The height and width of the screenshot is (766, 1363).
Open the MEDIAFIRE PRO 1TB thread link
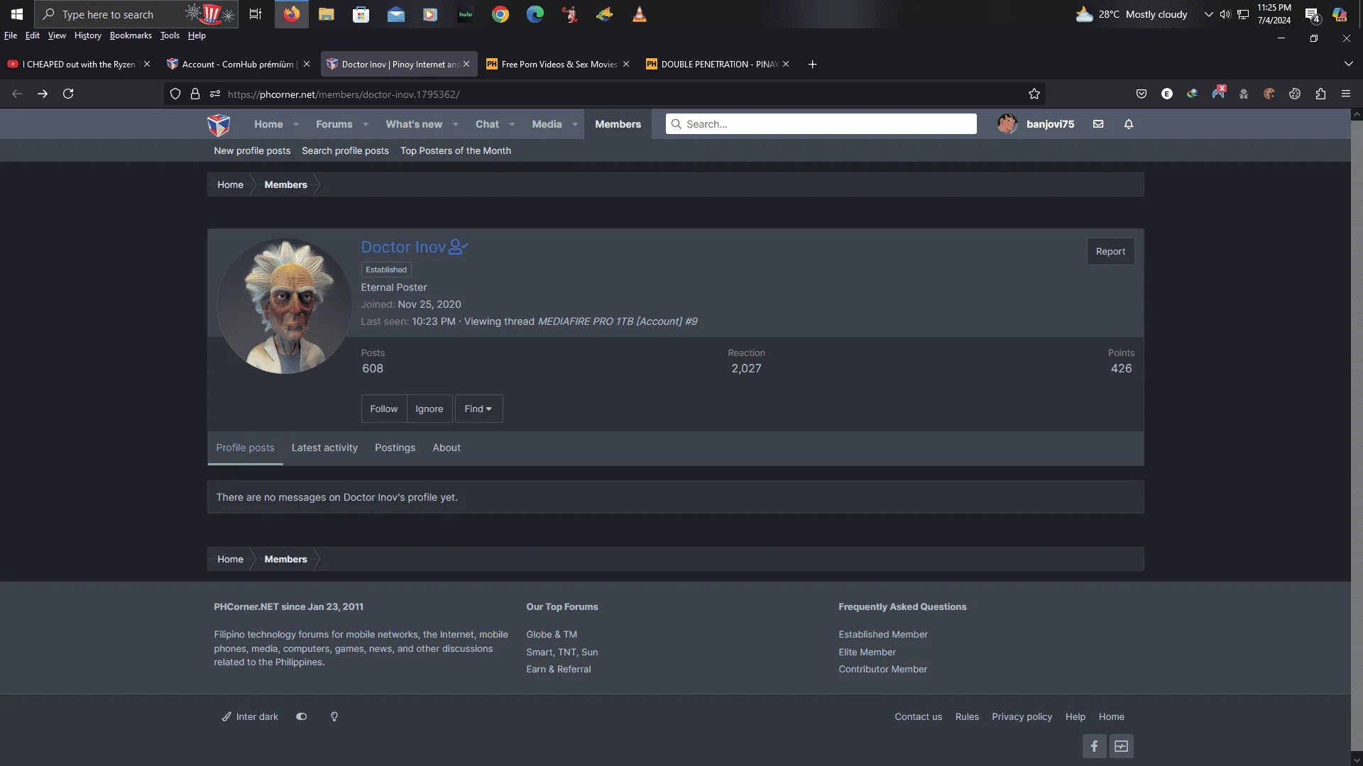618,321
